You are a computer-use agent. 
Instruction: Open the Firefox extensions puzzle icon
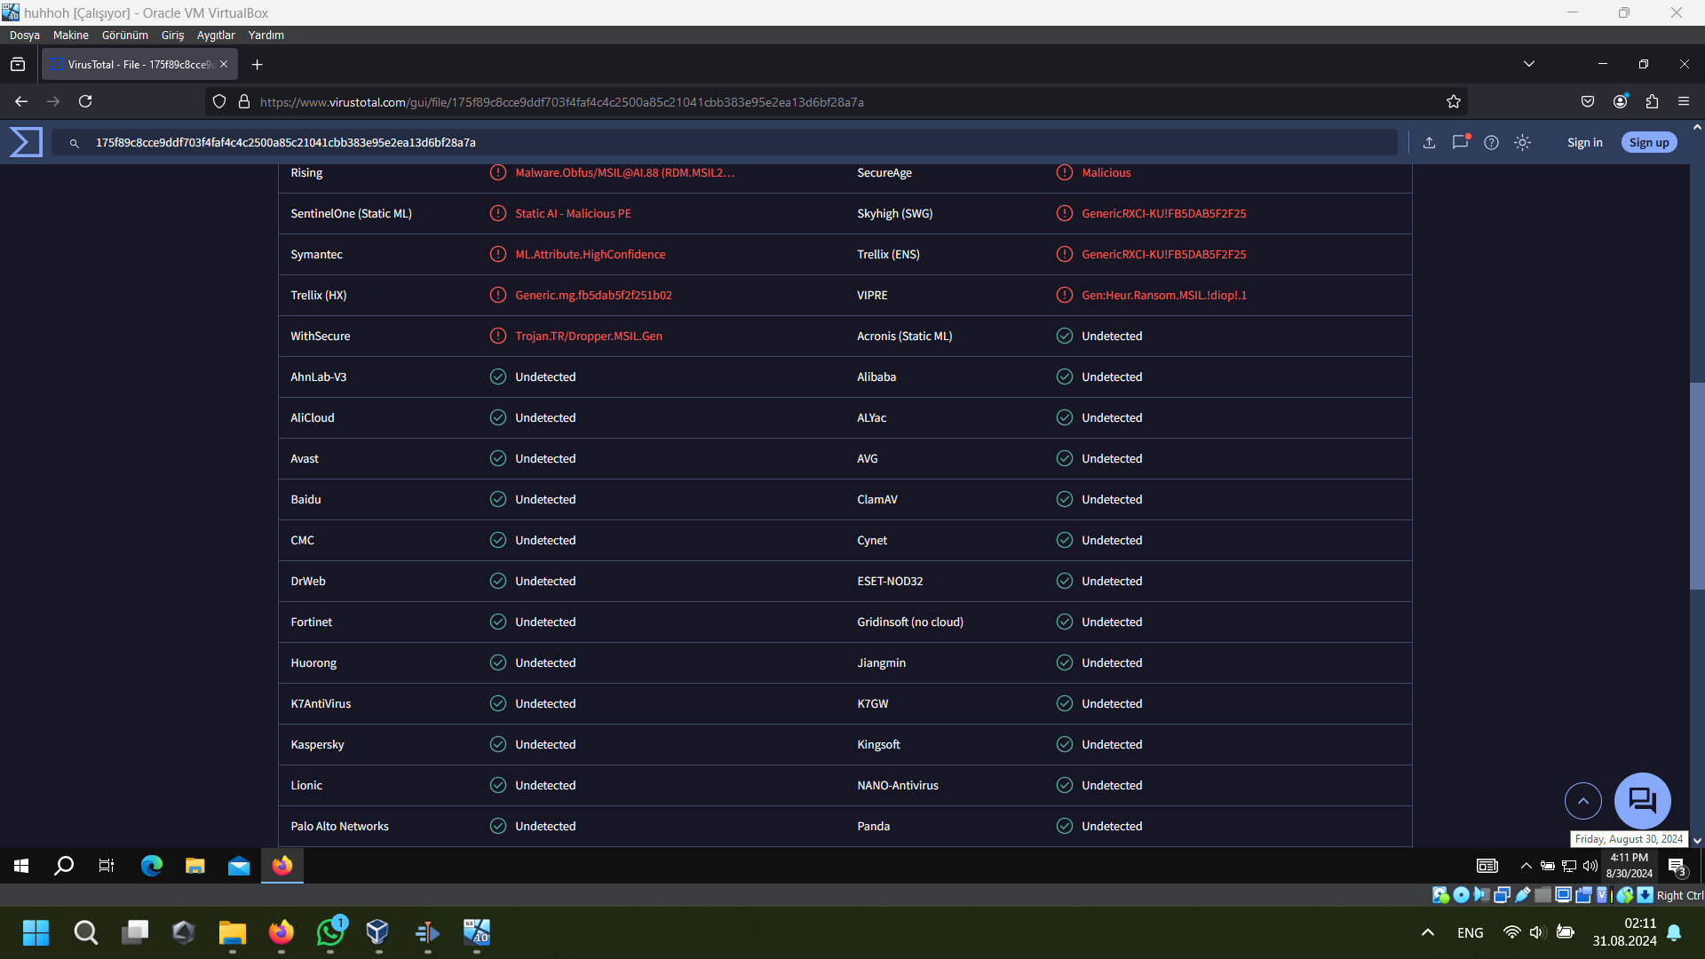click(x=1652, y=101)
